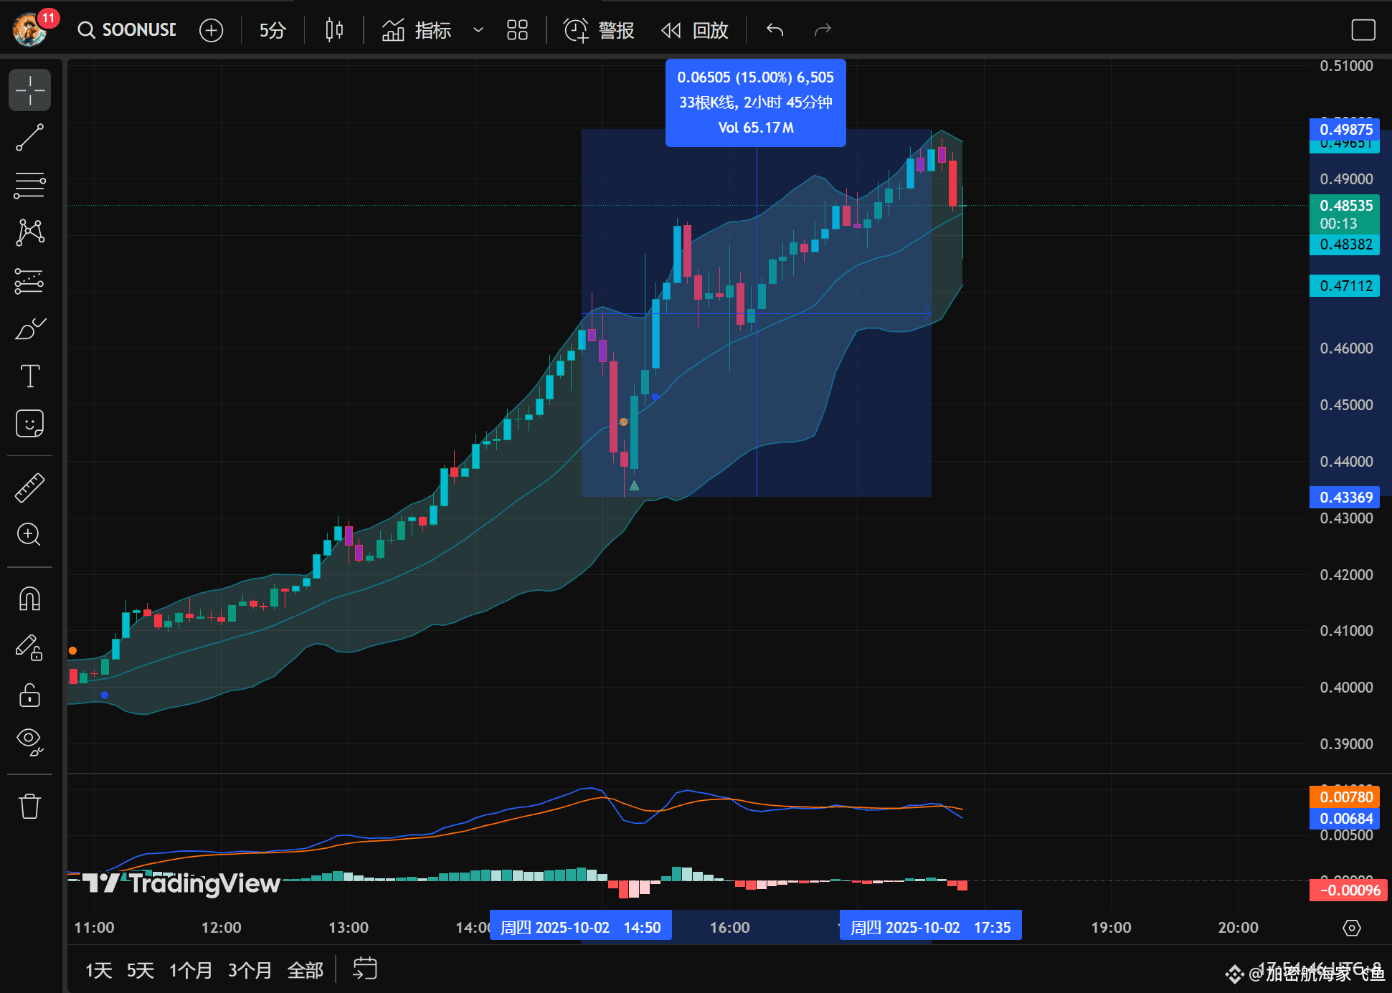Image resolution: width=1392 pixels, height=993 pixels.
Task: Select the trend line drawing tool
Action: [29, 138]
